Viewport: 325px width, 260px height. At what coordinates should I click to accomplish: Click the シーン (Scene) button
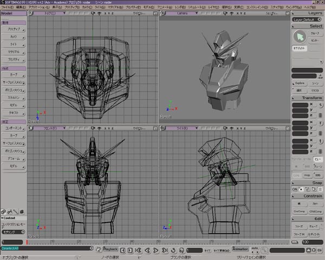(315, 83)
